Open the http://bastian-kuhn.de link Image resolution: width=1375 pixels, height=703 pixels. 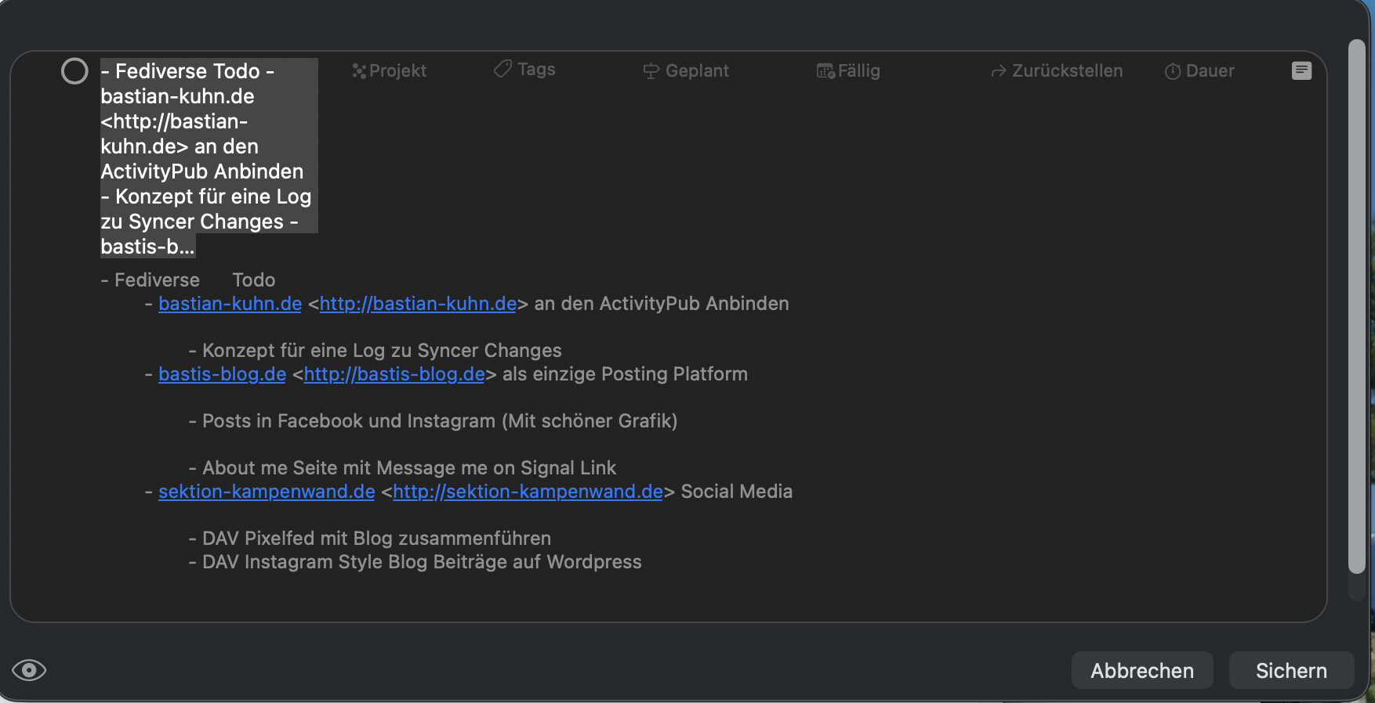[418, 304]
